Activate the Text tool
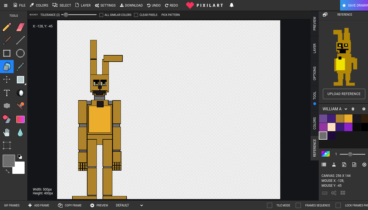 point(7,93)
